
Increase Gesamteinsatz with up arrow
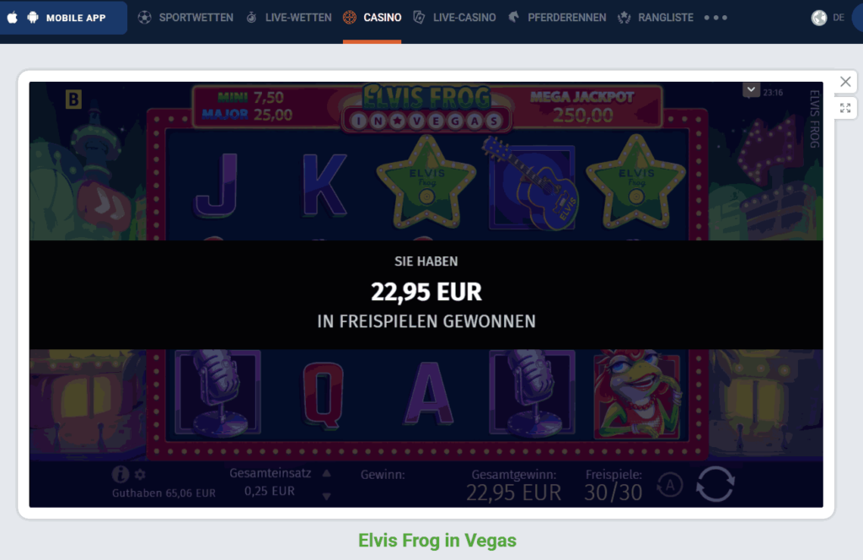click(326, 473)
